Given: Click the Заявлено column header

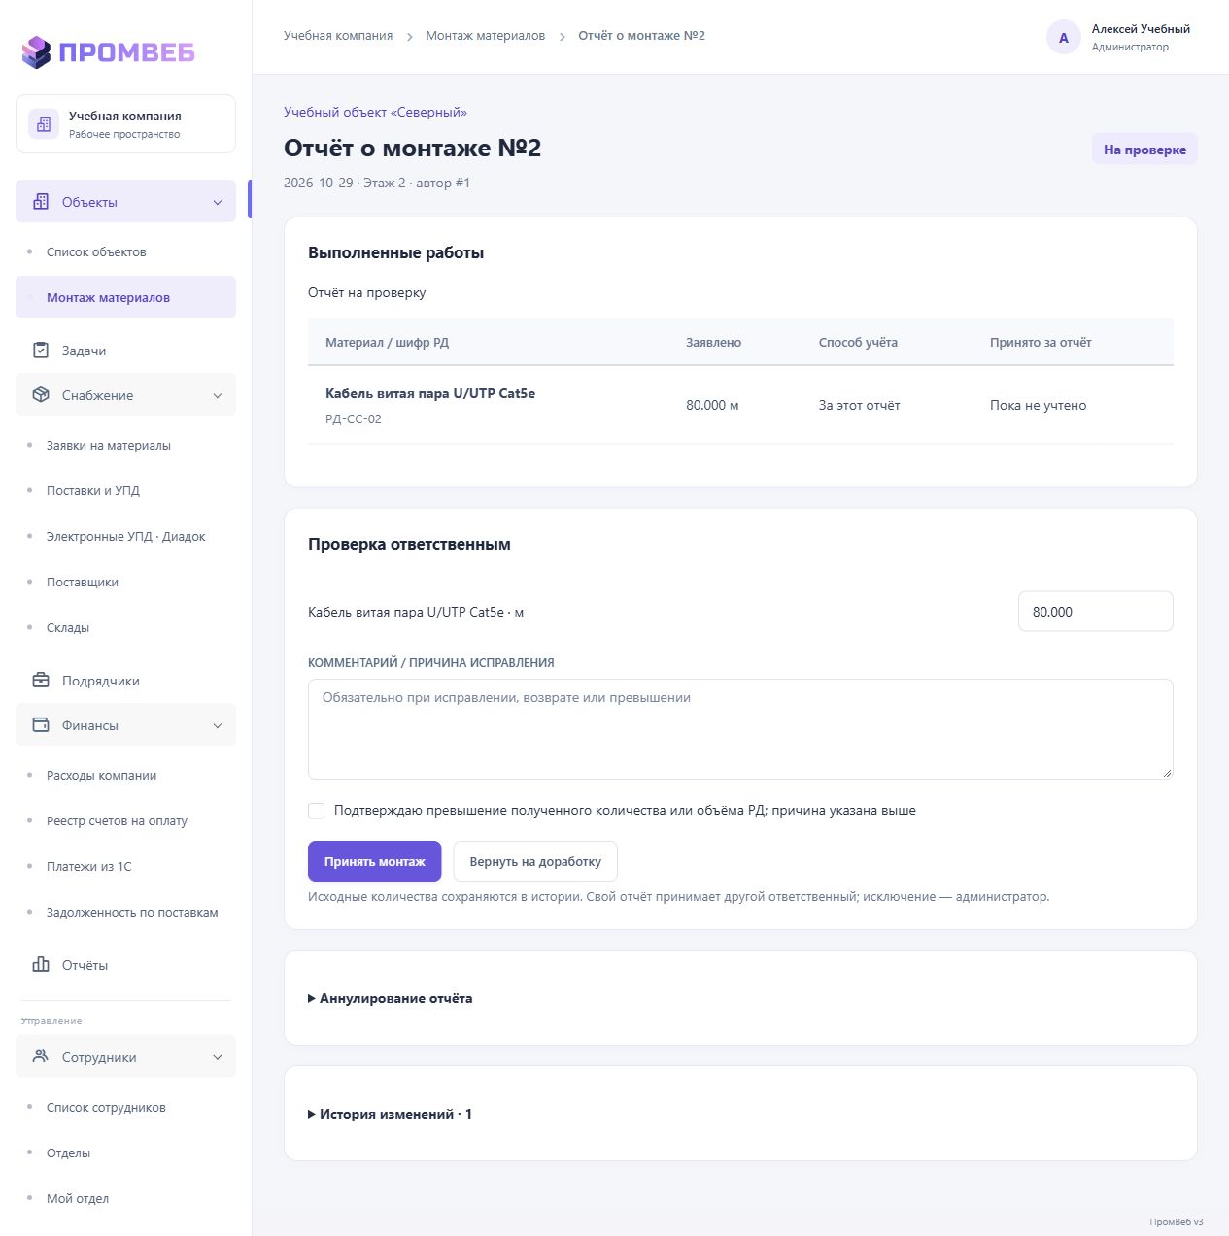Looking at the screenshot, I should [x=714, y=342].
